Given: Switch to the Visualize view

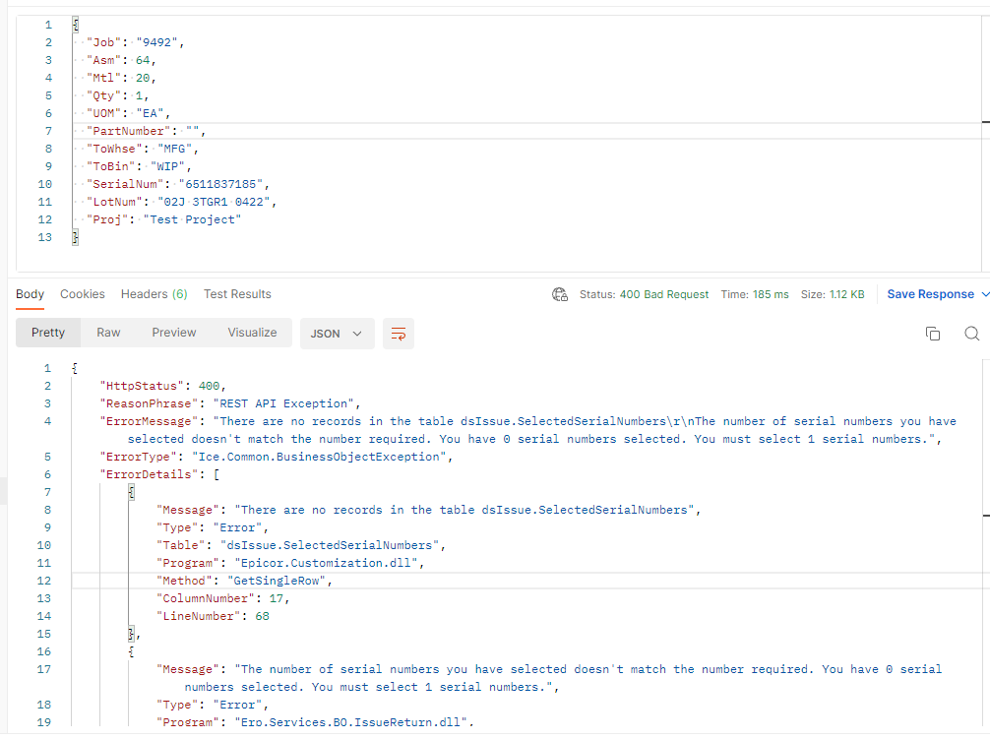Looking at the screenshot, I should [252, 333].
